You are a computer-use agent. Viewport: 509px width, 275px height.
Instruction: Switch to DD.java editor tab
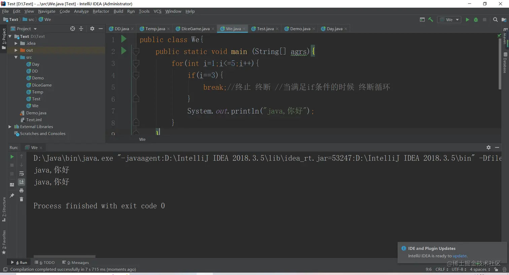tap(122, 29)
